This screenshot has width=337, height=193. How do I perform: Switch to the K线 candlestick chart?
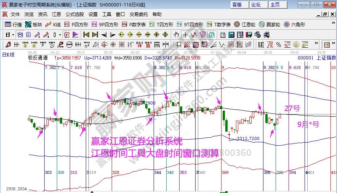click(x=53, y=24)
